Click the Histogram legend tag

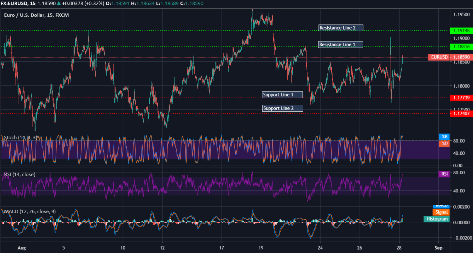436,219
